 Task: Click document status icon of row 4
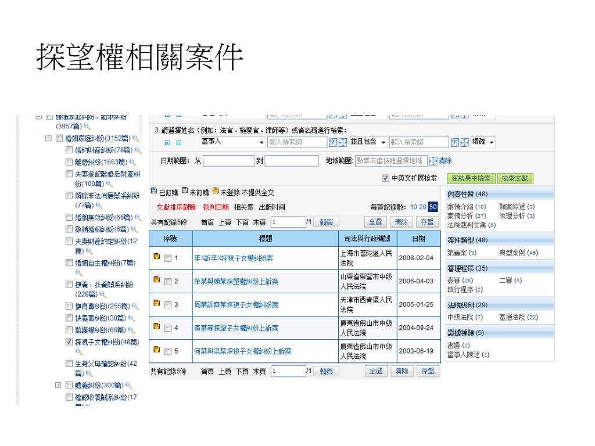tap(157, 326)
